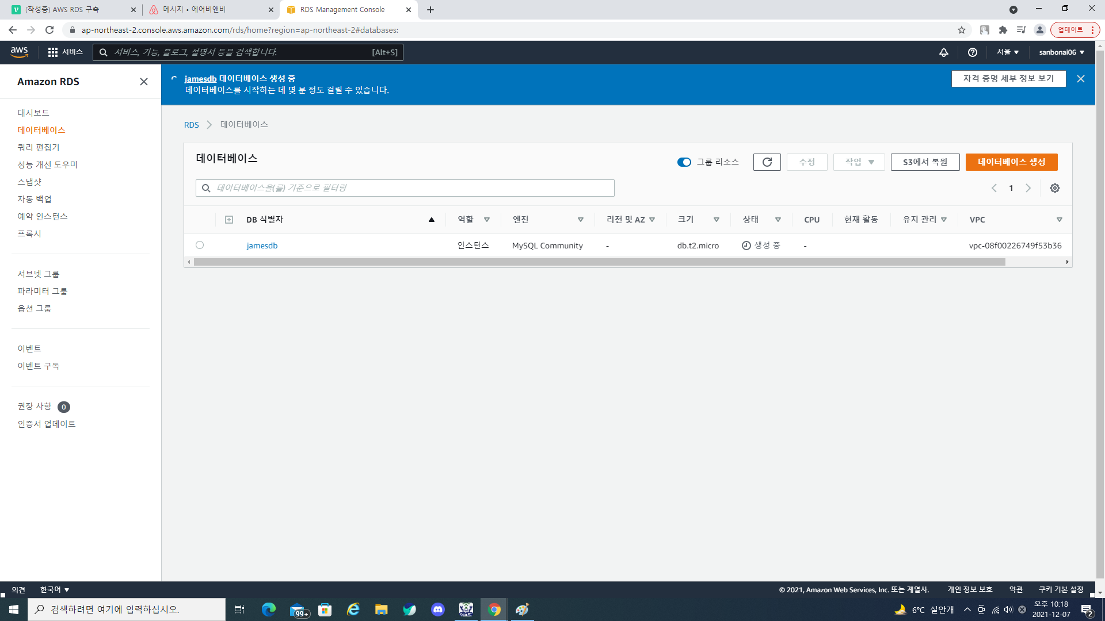Click the table horizontal scrollbar
The image size is (1105, 621).
599,262
